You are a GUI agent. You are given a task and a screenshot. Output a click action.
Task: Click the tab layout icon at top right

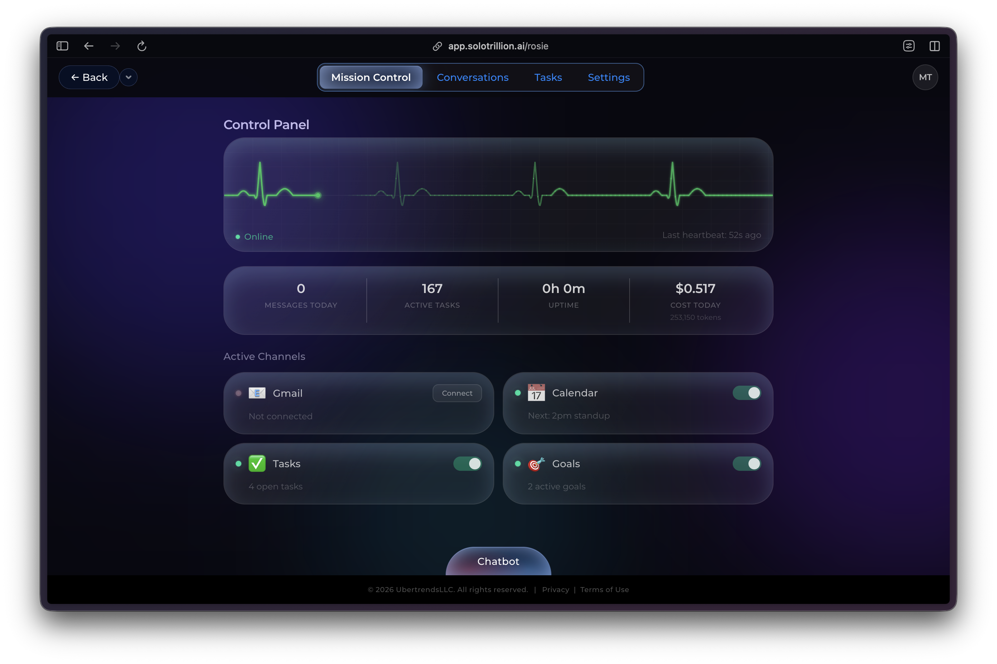(x=935, y=46)
